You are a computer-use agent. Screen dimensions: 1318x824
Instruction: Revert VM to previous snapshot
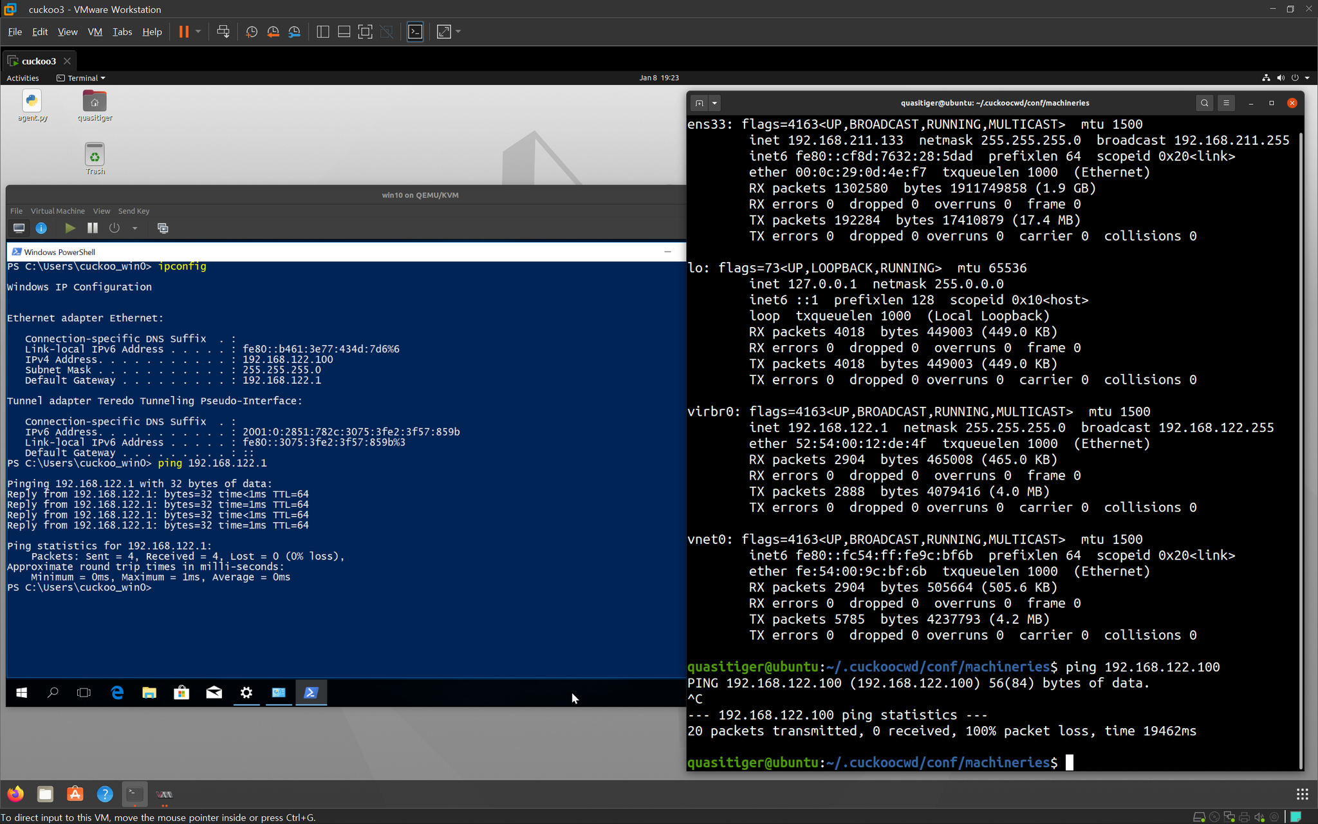(x=273, y=32)
